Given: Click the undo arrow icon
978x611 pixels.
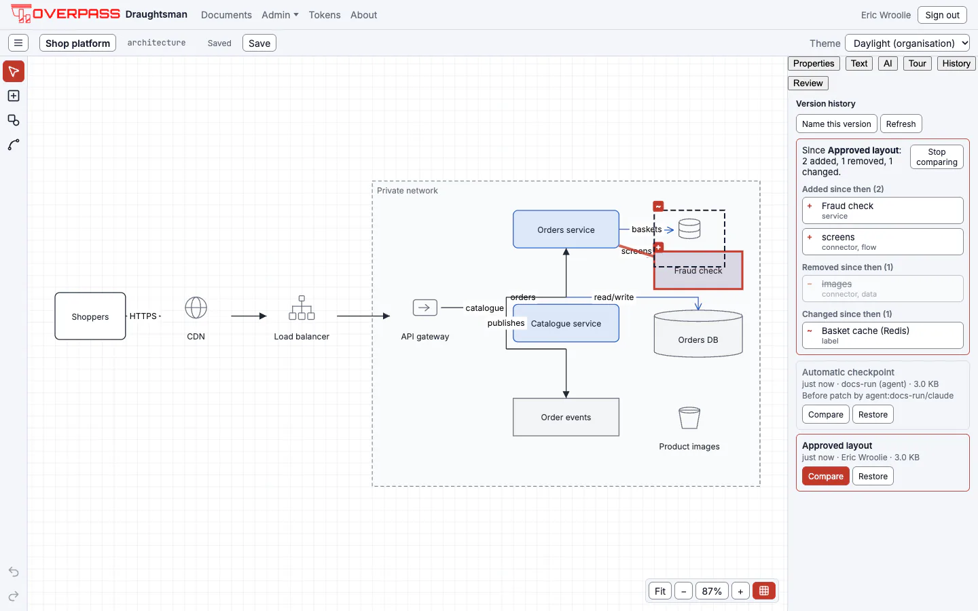Looking at the screenshot, I should tap(14, 572).
